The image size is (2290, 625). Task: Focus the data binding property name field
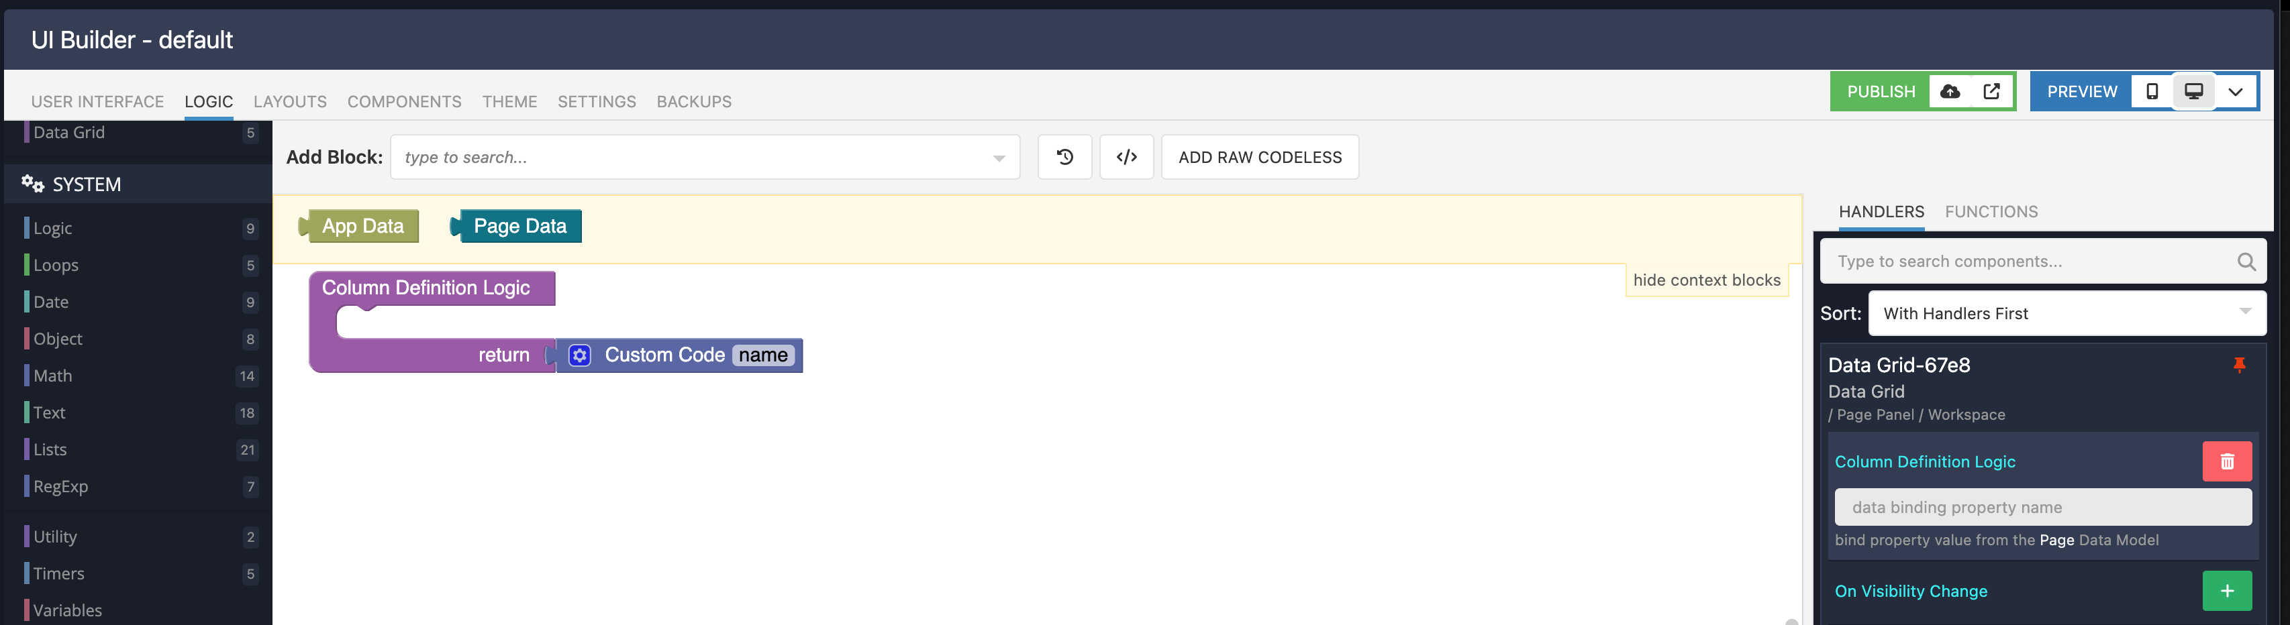click(2042, 507)
